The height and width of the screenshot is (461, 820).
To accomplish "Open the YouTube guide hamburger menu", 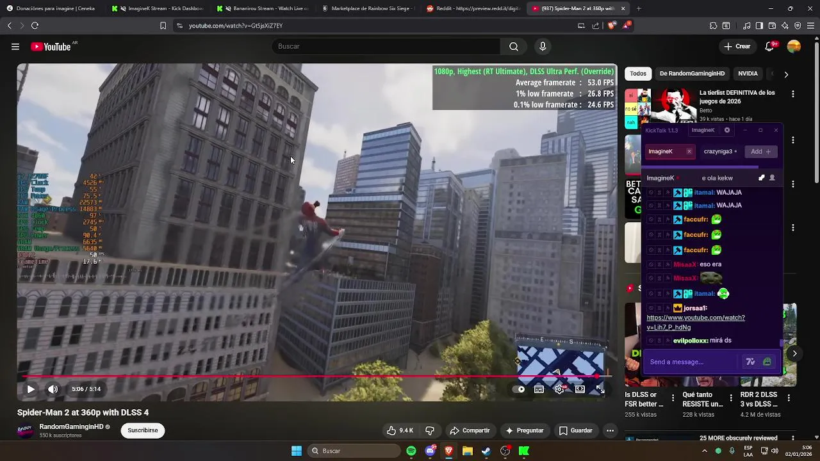I will click(x=15, y=47).
